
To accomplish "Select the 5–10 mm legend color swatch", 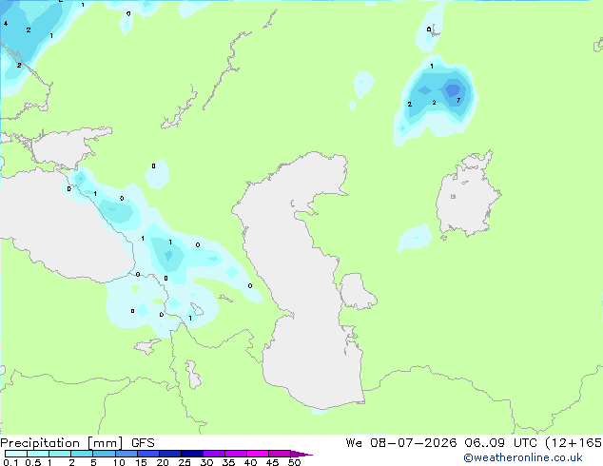I will pos(104,454).
